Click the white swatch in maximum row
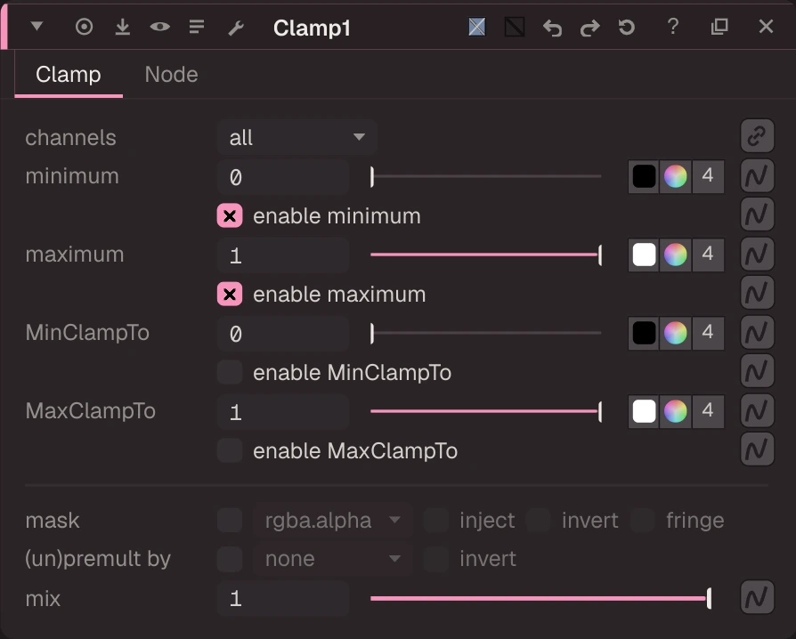 [644, 255]
